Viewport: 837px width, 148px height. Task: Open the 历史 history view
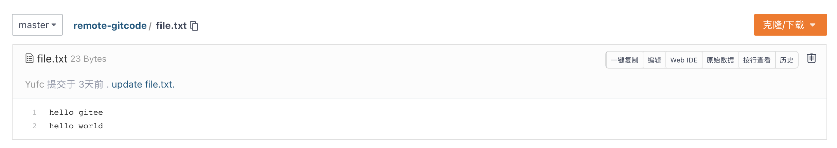[x=786, y=60]
